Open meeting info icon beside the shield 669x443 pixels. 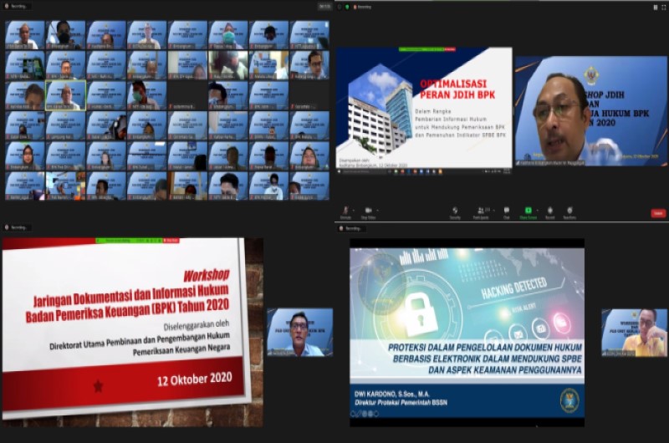click(340, 7)
